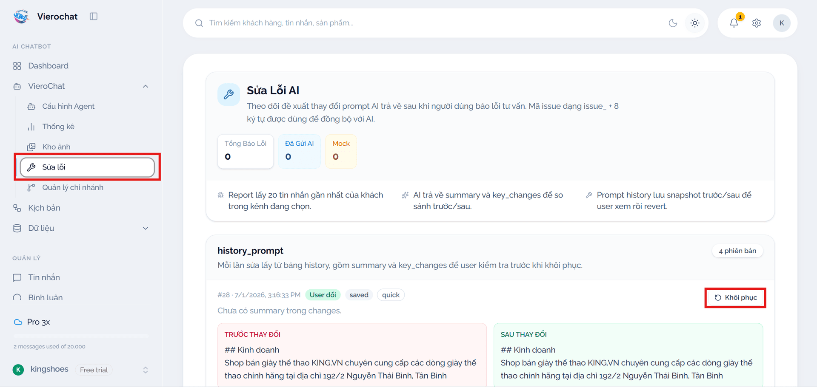Screen dimensions: 817x387
Task: Open Thống kê statistics
Action: pos(58,127)
